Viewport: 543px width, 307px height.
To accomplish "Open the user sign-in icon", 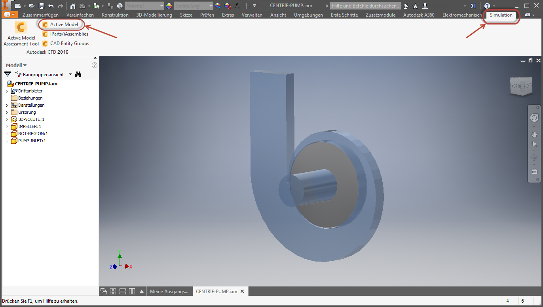I will (425, 6).
